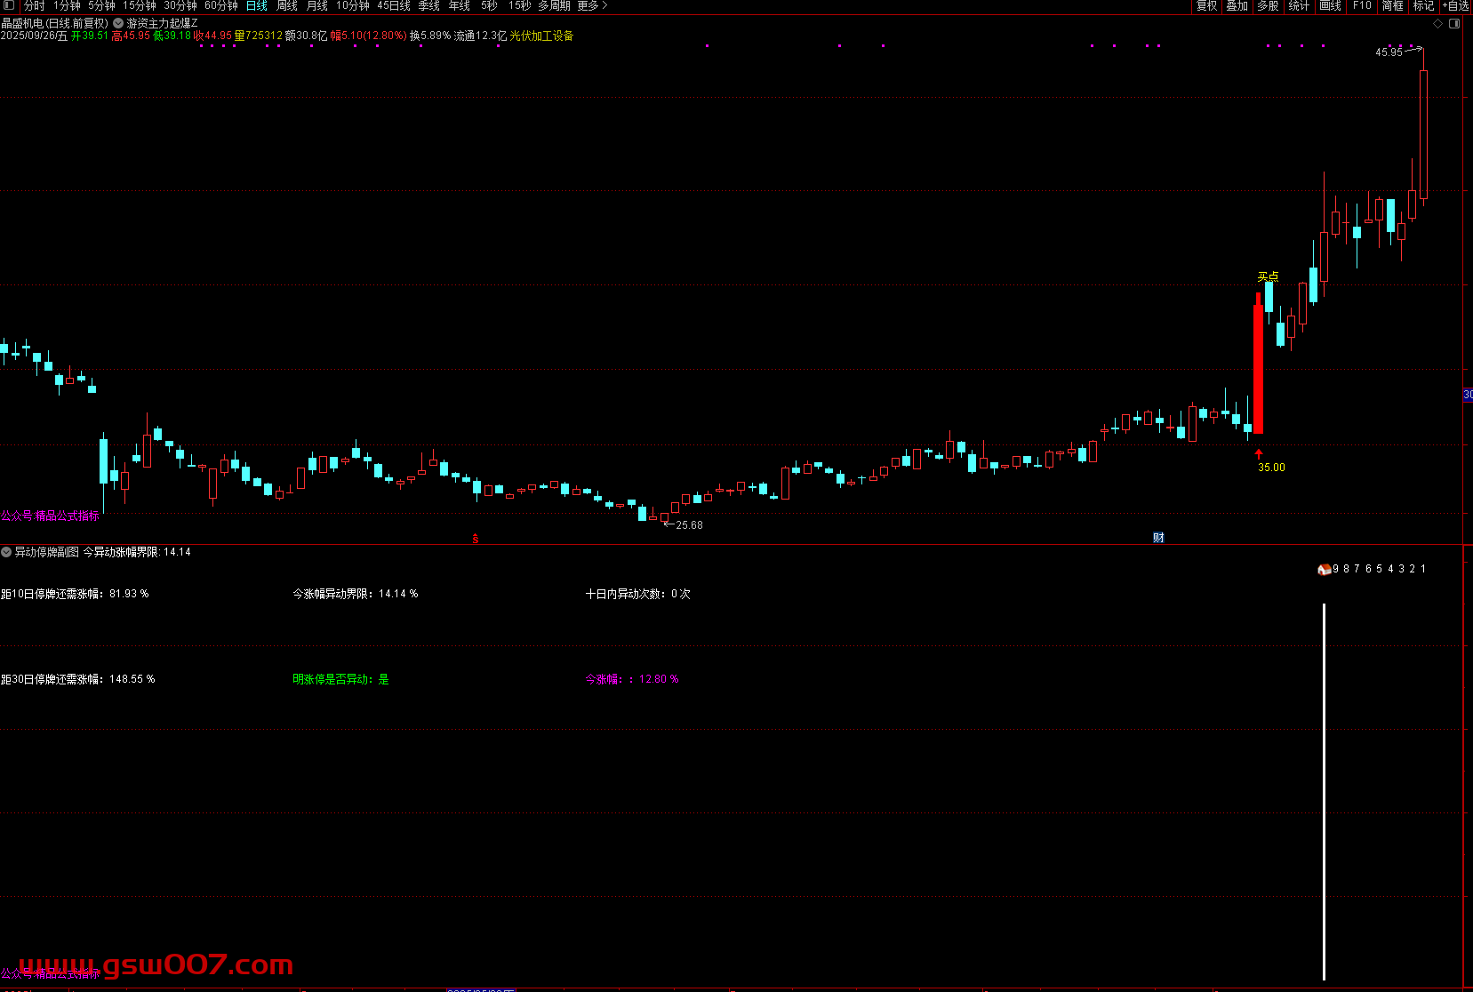The image size is (1473, 992).
Task: Select sub-chart number 7
Action: (x=1357, y=569)
